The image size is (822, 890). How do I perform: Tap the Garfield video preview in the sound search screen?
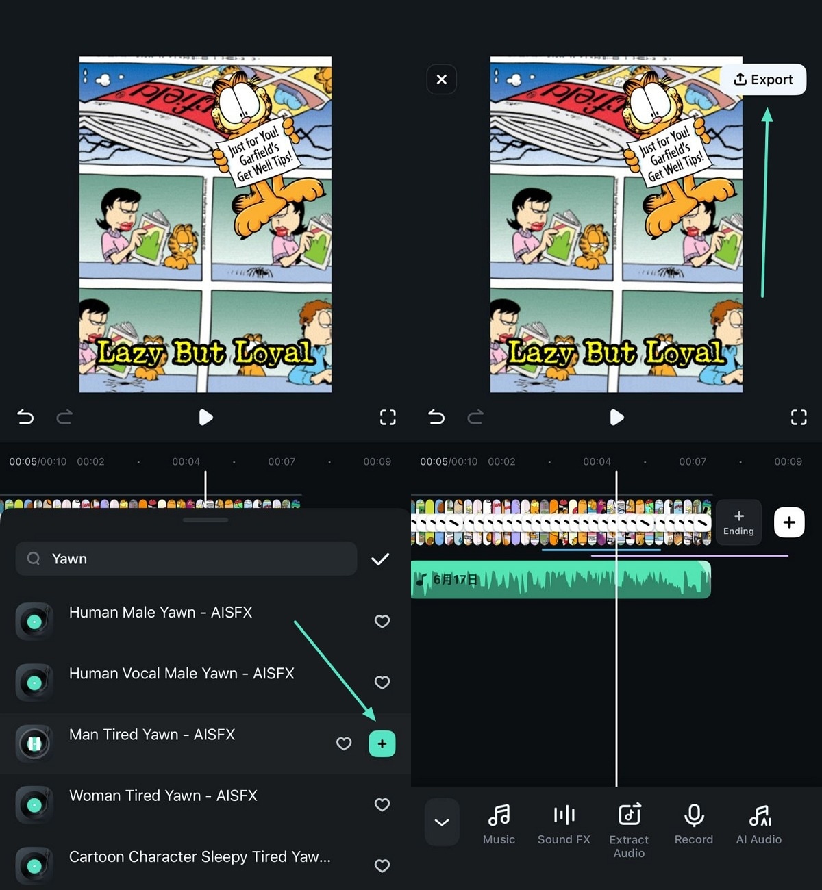click(x=206, y=225)
